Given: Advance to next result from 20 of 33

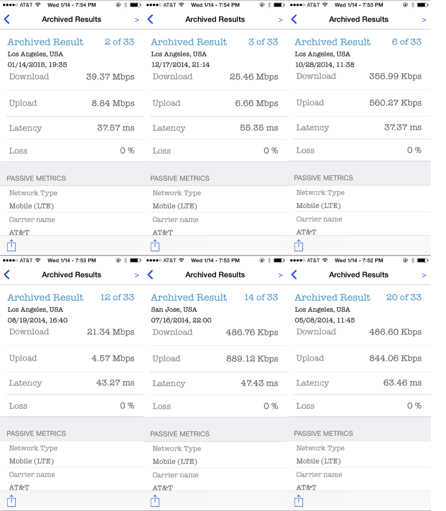Looking at the screenshot, I should point(424,275).
